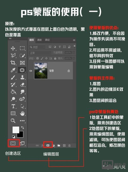Open the white foreground color swatch
Viewport: 128px width, 172px height.
16,130
